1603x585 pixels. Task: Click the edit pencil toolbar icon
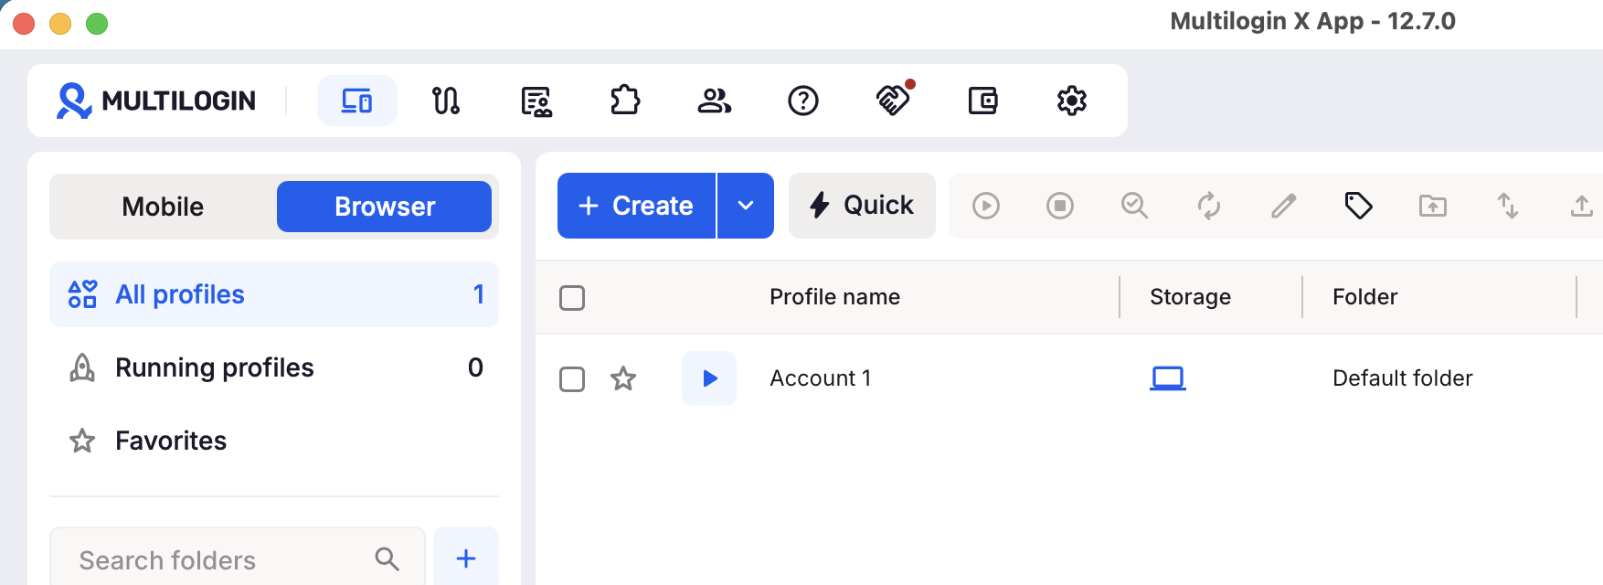pyautogui.click(x=1284, y=206)
